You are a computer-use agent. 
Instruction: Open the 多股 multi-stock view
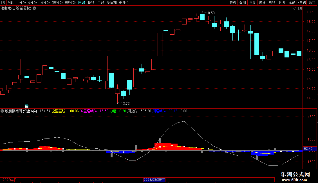coord(252,3)
